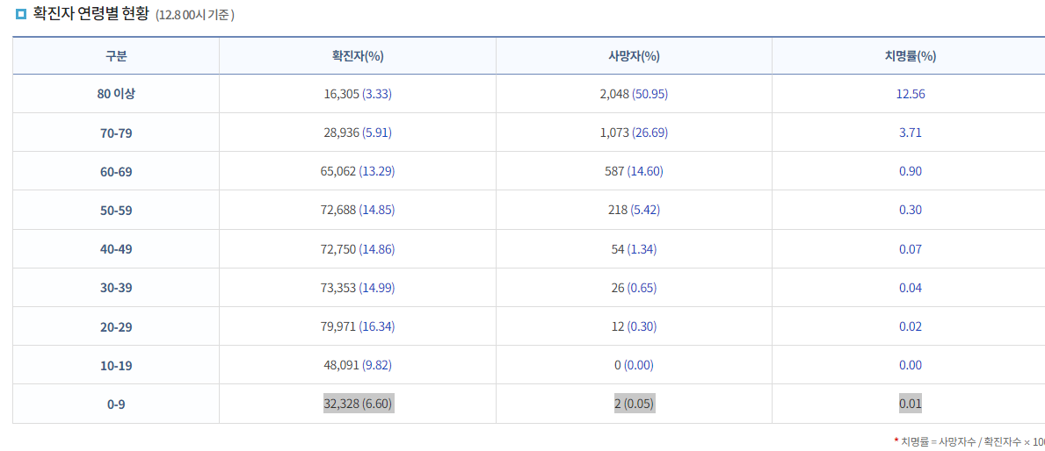
Task: Click the highlighted 32,328 (6.60) cell
Action: [359, 404]
